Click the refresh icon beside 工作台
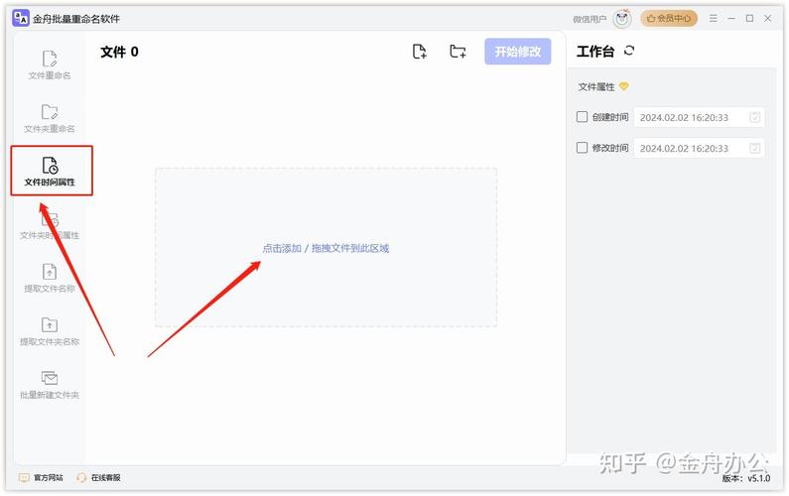This screenshot has height=496, width=789. (629, 51)
